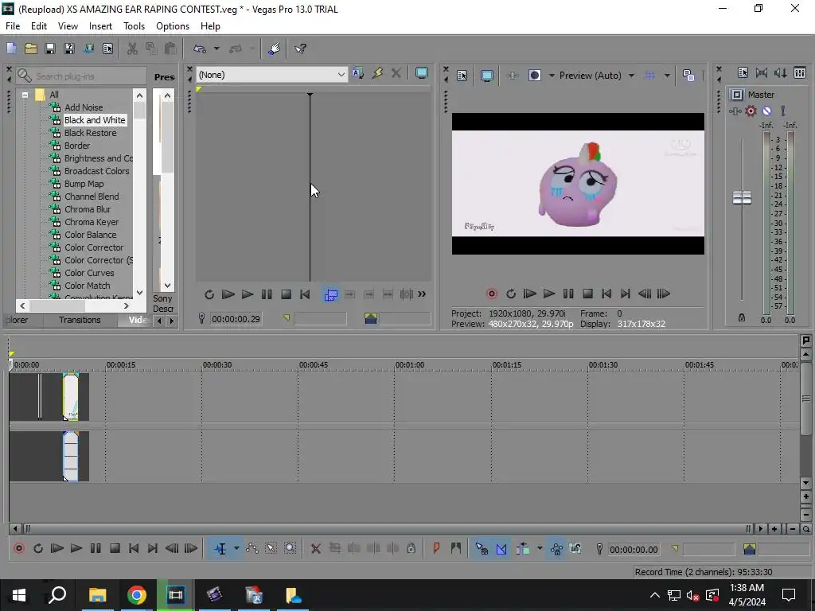Screen dimensions: 815x611
Task: Toggle the preview overlays grid icon
Action: coord(649,76)
